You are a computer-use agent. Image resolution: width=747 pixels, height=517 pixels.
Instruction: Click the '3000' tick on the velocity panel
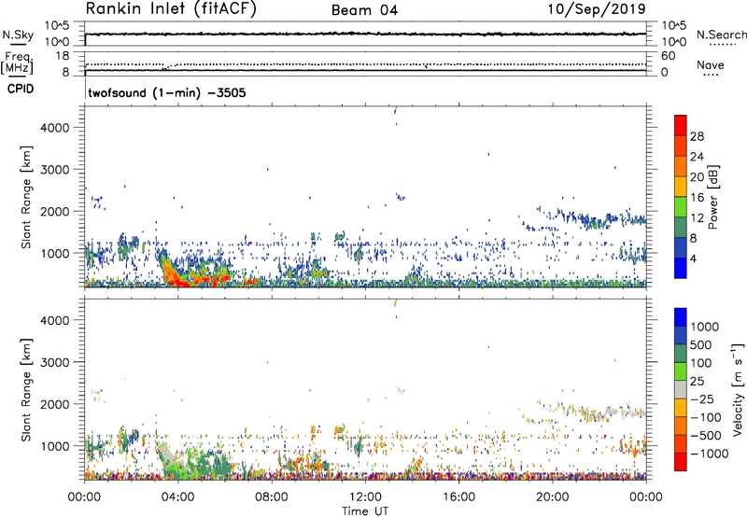pos(55,362)
